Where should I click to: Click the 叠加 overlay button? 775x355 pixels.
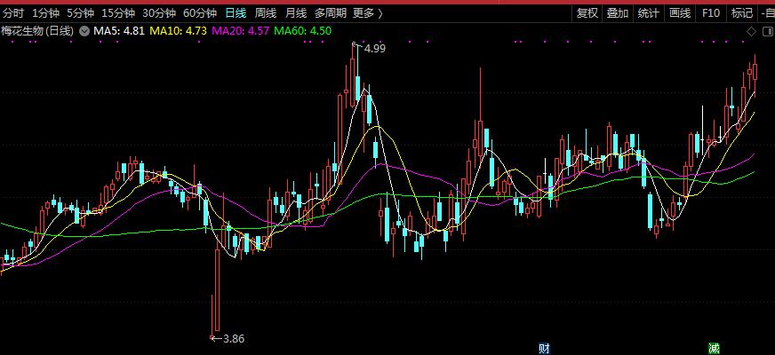tap(618, 13)
